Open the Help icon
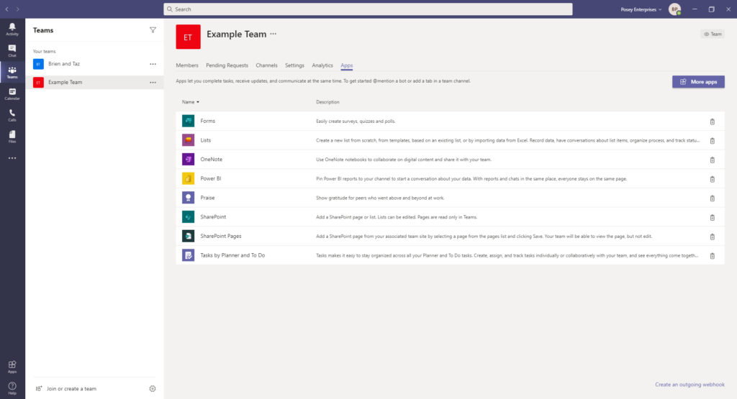Image resolution: width=737 pixels, height=399 pixels. pos(12,388)
